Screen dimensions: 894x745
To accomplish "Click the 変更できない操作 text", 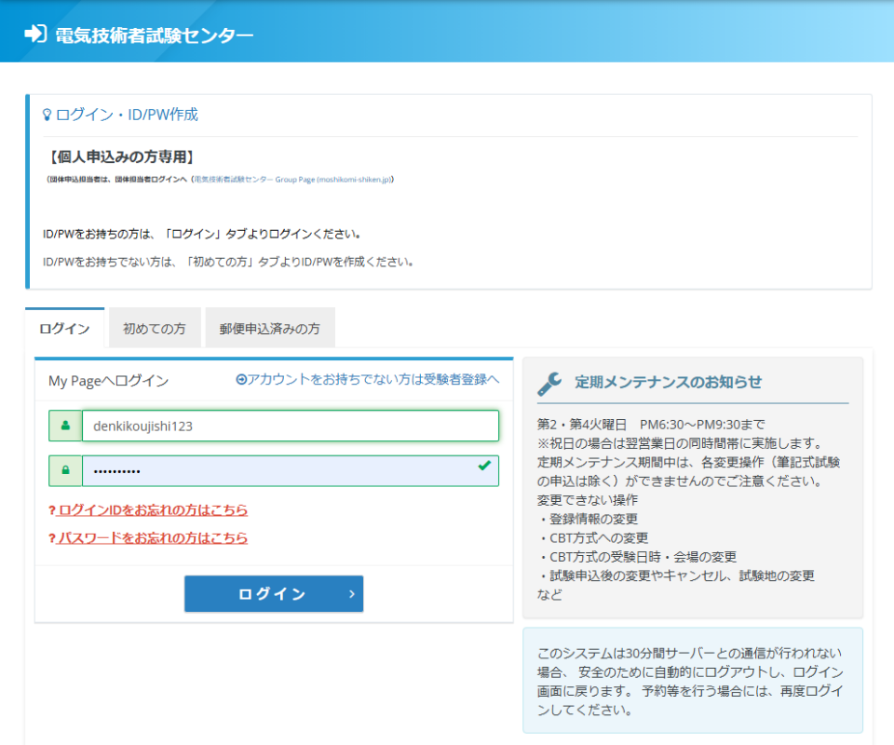I will (588, 500).
